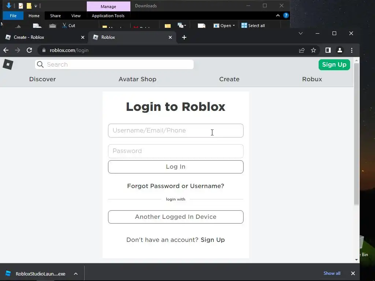Click the address bar URL roblox.com/login
Image resolution: width=375 pixels, height=281 pixels.
(x=69, y=50)
